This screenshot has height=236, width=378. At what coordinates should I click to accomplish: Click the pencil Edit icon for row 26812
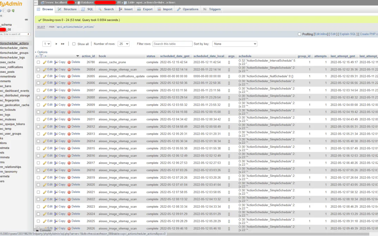(x=44, y=127)
